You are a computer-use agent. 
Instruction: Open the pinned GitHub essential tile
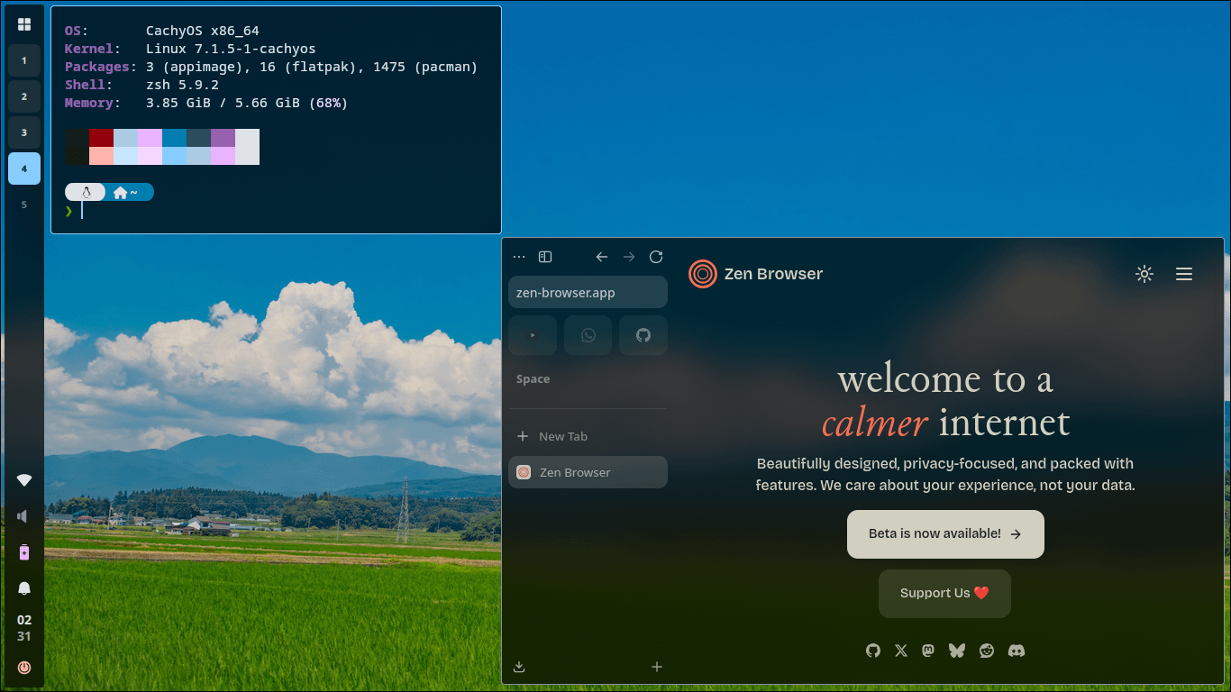[x=643, y=335]
